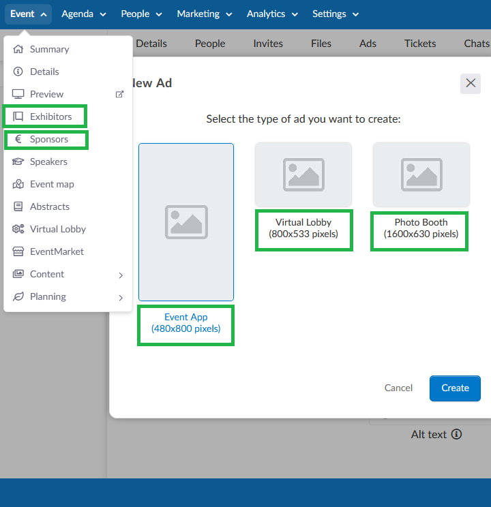The image size is (491, 507).
Task: Switch to the Chats tab
Action: point(477,44)
